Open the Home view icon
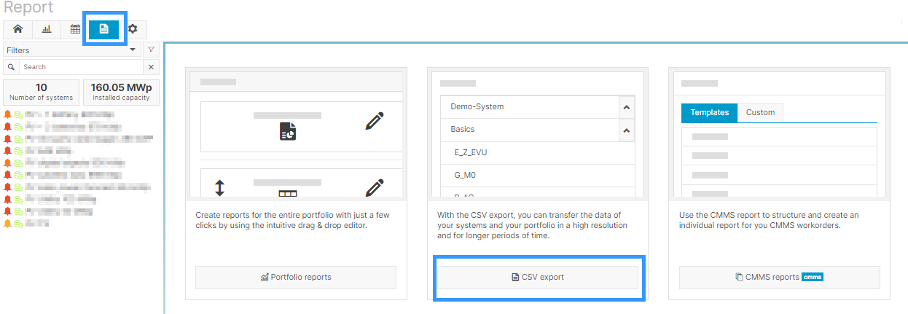 coord(18,29)
